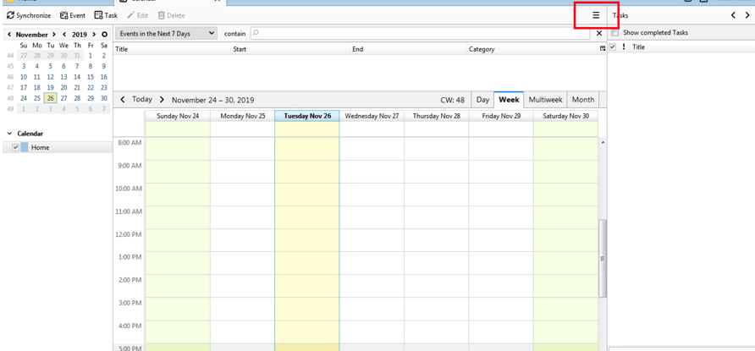
Task: Open the hamburger application menu
Action: tap(596, 15)
